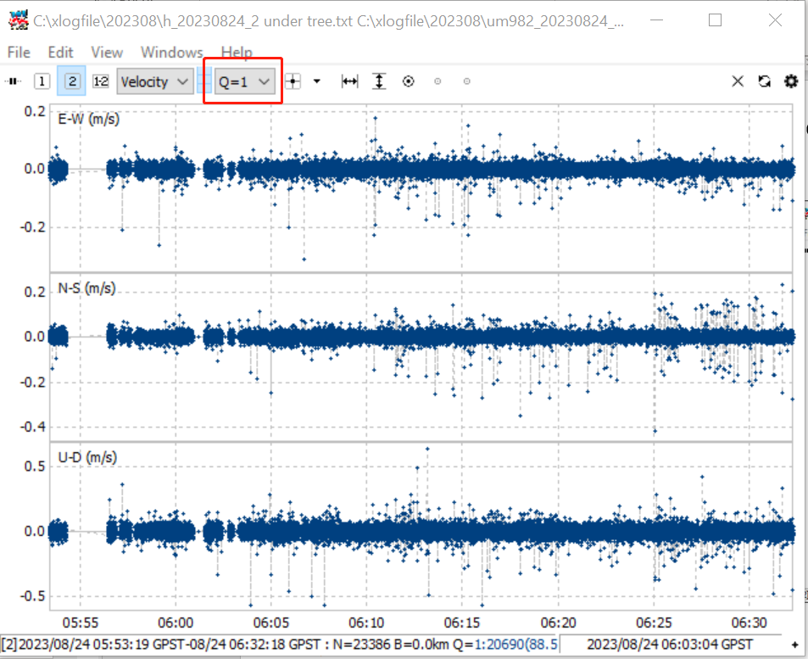Click the second small greyed circle icon
808x659 pixels.
coord(467,81)
